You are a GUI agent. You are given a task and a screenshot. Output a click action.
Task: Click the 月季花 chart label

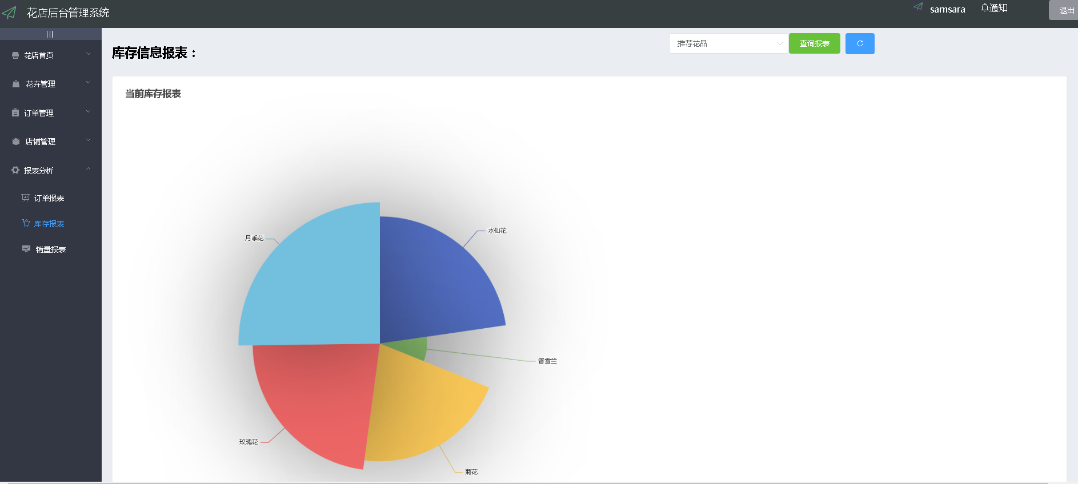click(x=254, y=238)
